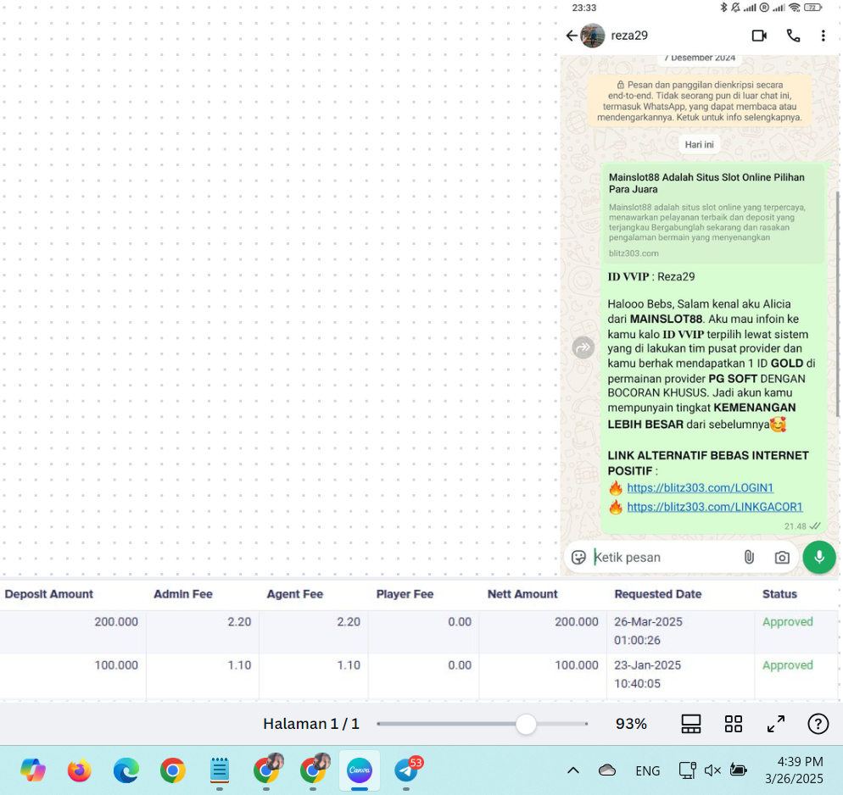Image resolution: width=843 pixels, height=795 pixels.
Task: Open the clock showing 4:39 PM
Action: 794,770
